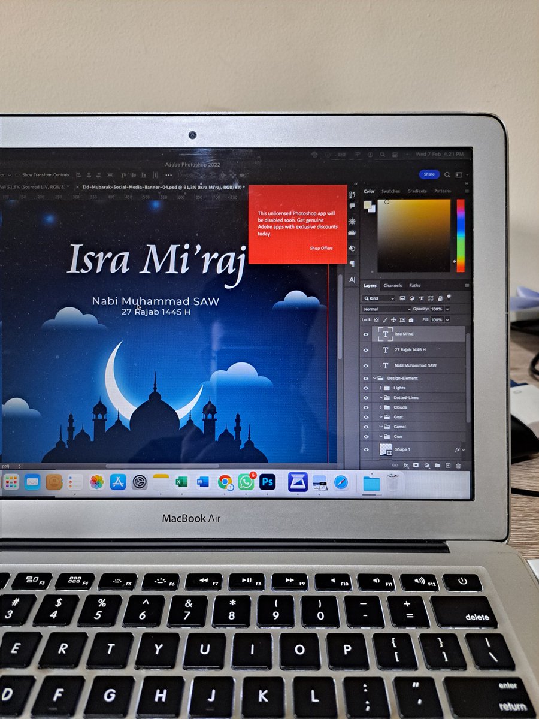Open the Normal blend mode dropdown

pyautogui.click(x=387, y=309)
